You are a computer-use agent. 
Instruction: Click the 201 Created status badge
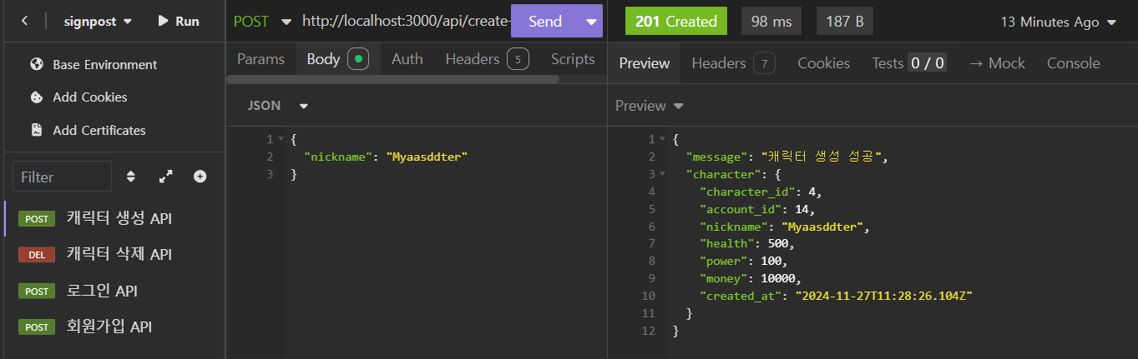pos(676,22)
